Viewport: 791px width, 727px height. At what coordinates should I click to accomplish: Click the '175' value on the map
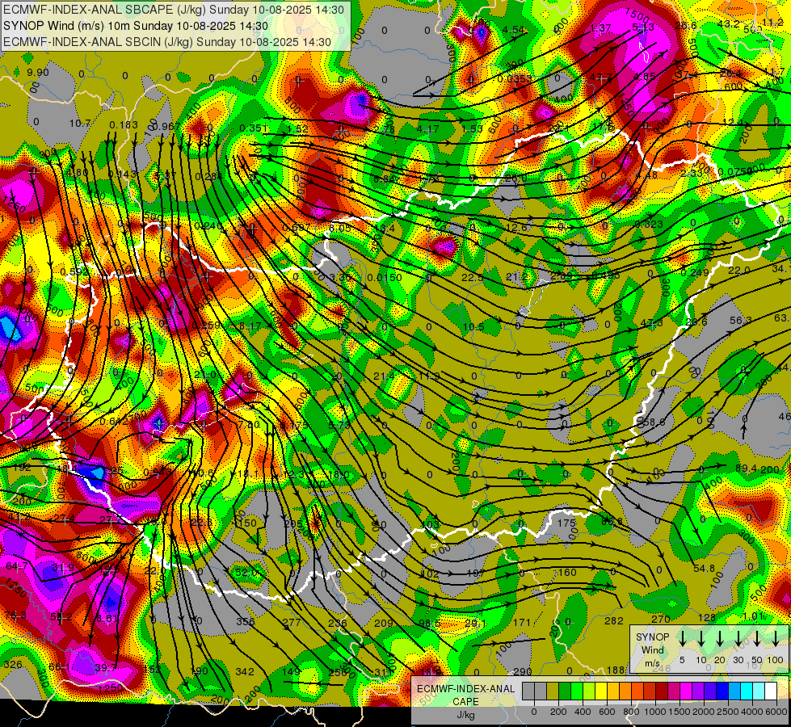pyautogui.click(x=567, y=523)
